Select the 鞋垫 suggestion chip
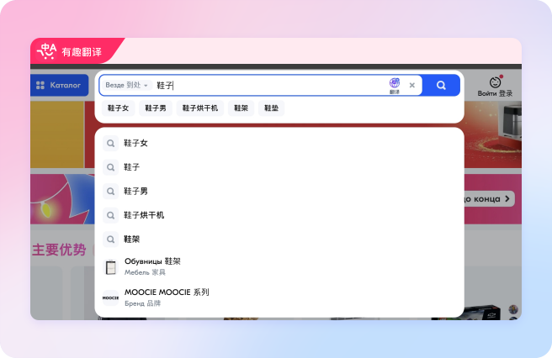The image size is (552, 358). (272, 108)
